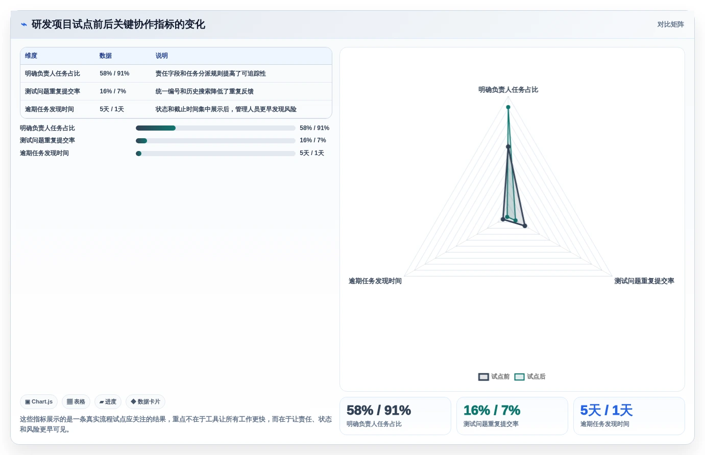The width and height of the screenshot is (705, 455).
Task: Click the blue icon beside the dashboard title
Action: [23, 24]
